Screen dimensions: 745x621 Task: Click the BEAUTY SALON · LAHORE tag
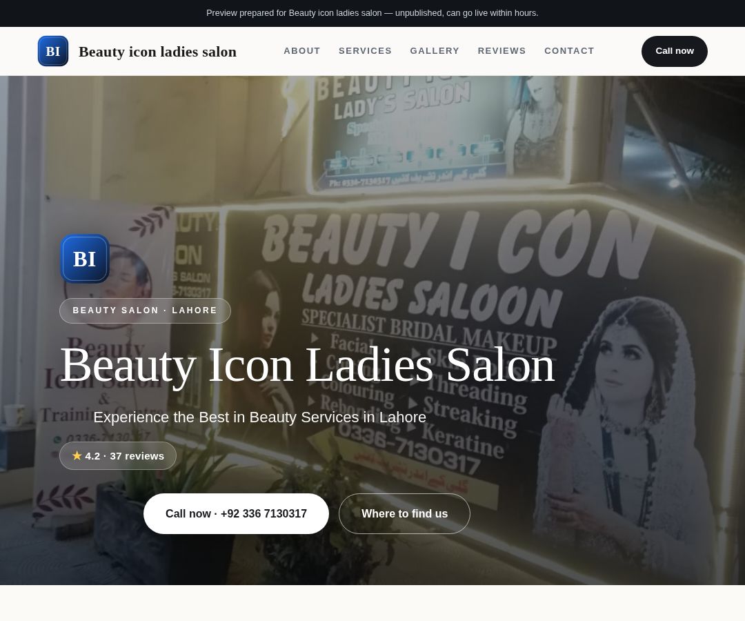point(145,310)
